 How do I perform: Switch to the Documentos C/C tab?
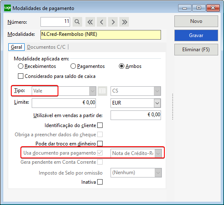point(46,47)
